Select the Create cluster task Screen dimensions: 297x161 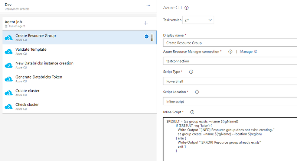(x=27, y=91)
